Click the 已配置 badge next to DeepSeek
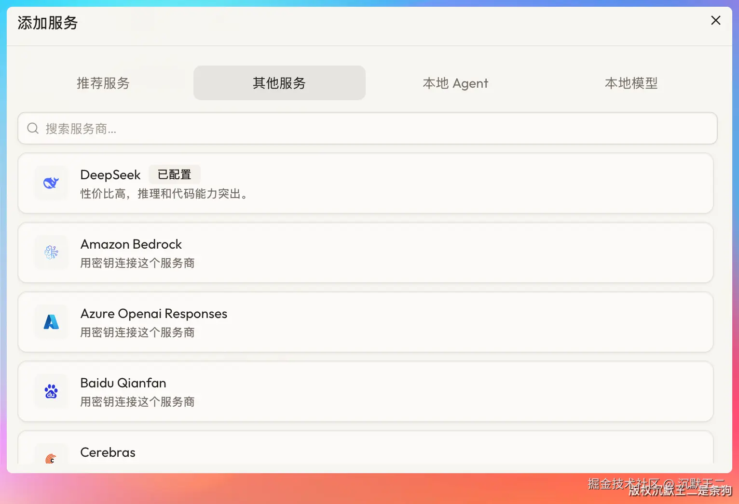Image resolution: width=739 pixels, height=504 pixels. pyautogui.click(x=174, y=174)
